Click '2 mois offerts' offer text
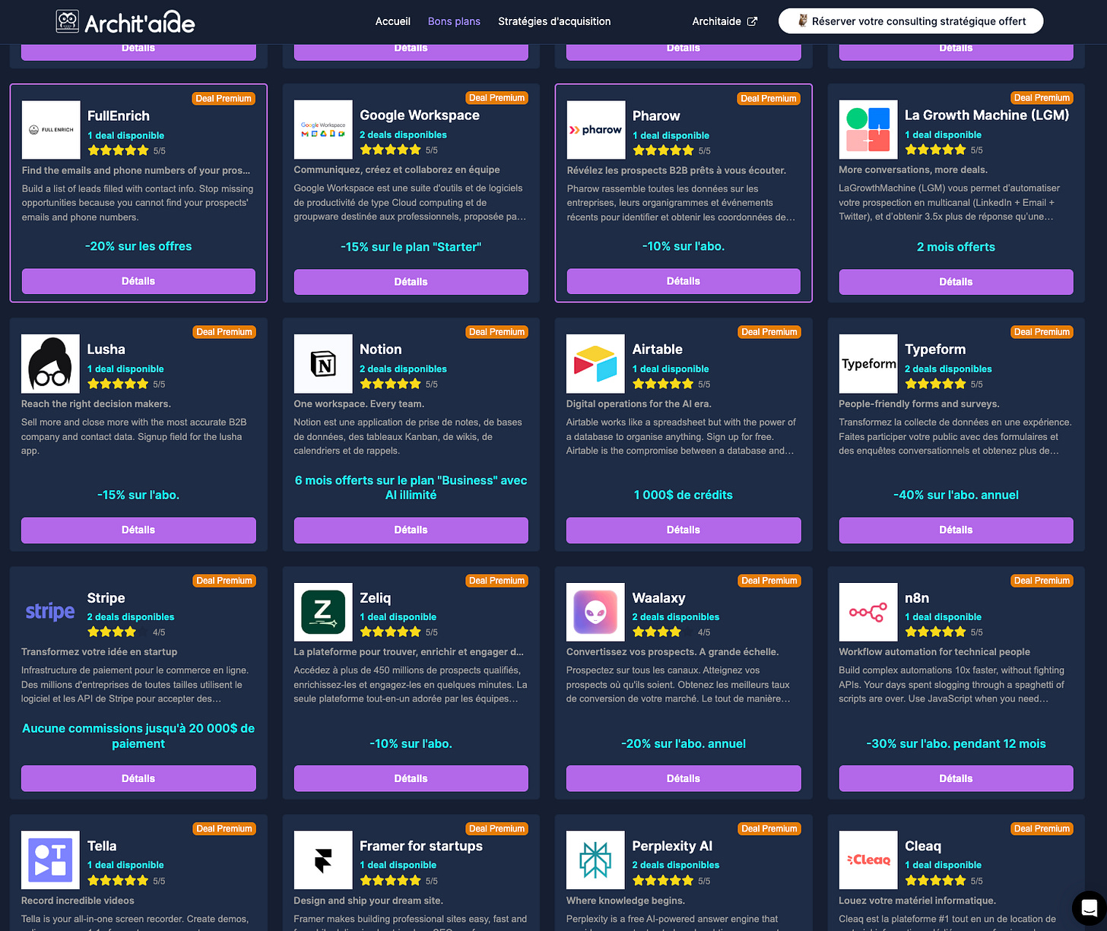1107x931 pixels. 956,247
